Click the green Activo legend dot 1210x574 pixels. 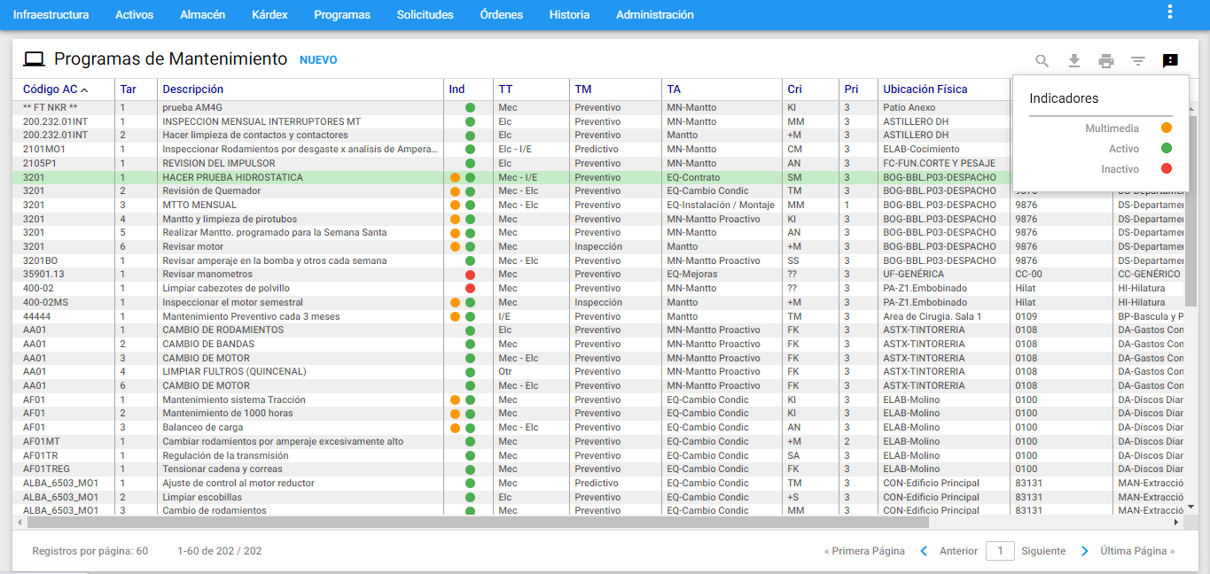(x=1167, y=149)
